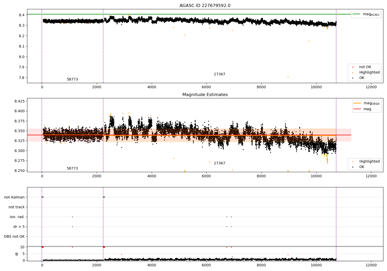
Task: Click the title AGASC ID 227679592.0
Action: (205, 6)
